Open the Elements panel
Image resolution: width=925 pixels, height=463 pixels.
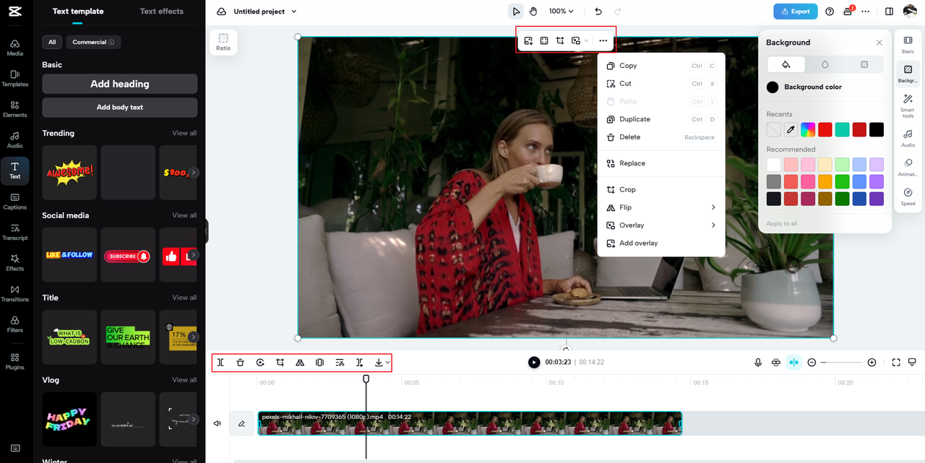(x=14, y=109)
